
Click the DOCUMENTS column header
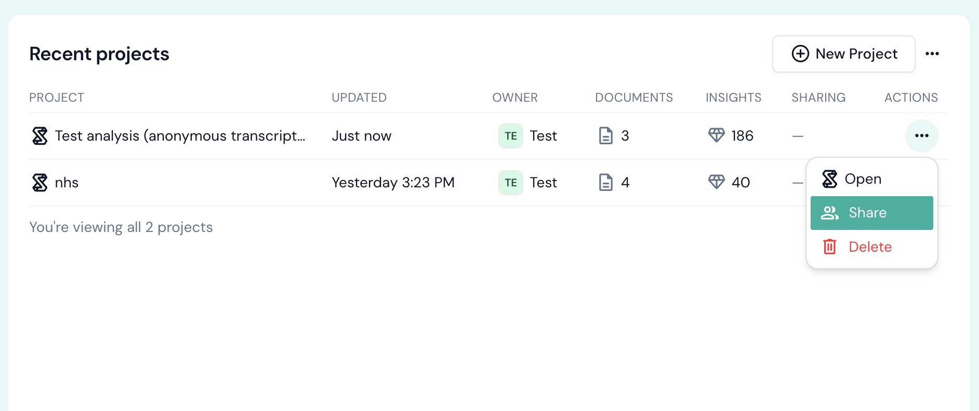(633, 98)
